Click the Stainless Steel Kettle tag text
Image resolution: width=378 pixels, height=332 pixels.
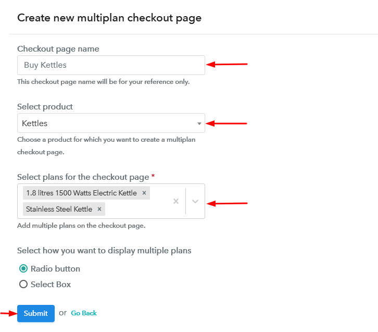point(59,209)
